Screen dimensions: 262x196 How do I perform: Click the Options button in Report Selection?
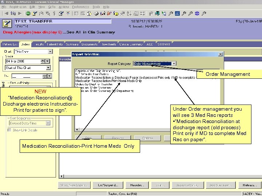147,138
